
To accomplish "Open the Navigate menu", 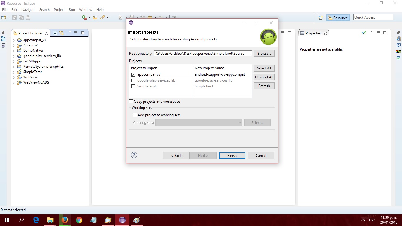I will (28, 10).
